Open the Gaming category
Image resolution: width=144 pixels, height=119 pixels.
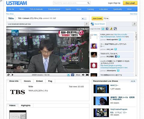coord(90,9)
